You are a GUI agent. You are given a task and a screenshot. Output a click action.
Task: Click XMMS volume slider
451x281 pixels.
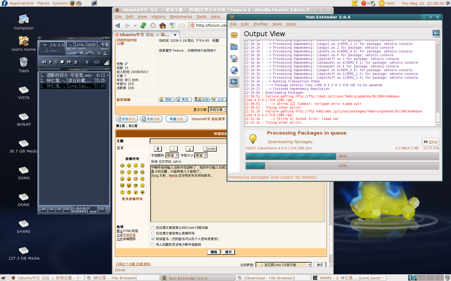click(75, 53)
